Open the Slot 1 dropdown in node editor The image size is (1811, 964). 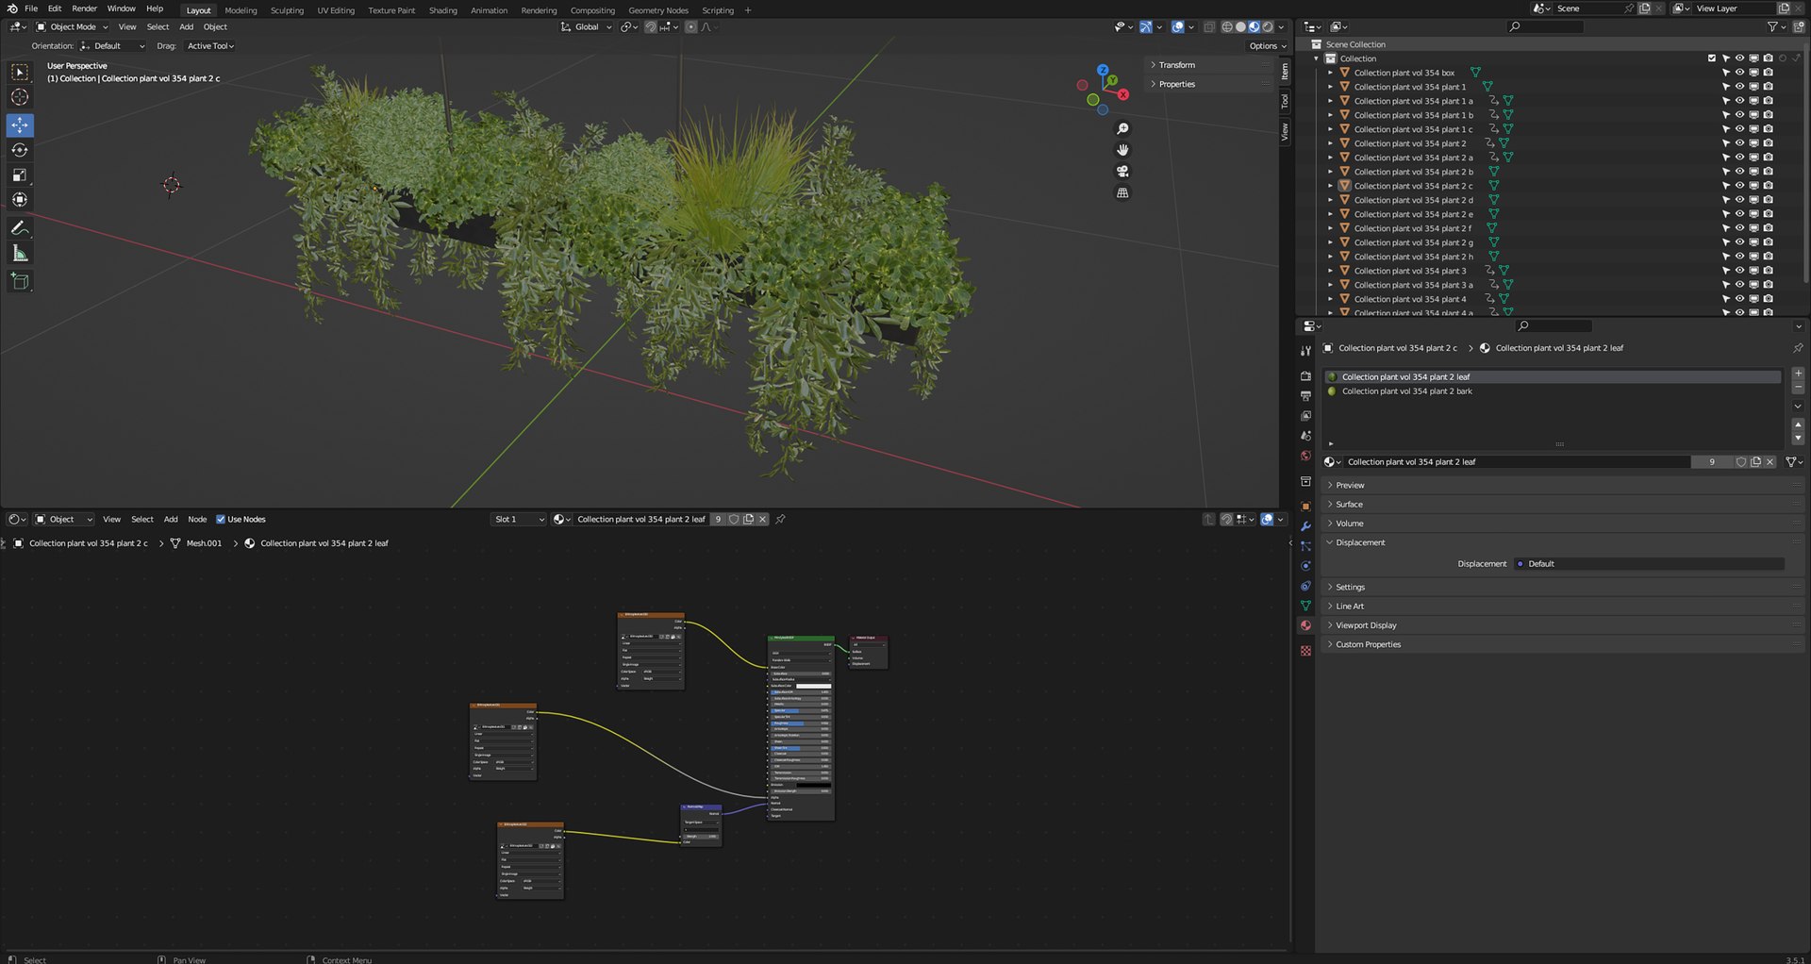(x=519, y=520)
